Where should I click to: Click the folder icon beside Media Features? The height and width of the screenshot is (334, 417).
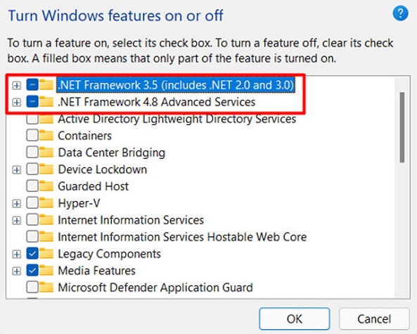46,271
